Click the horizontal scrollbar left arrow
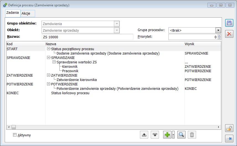Viewport: 237px width, 146px height. click(x=9, y=127)
